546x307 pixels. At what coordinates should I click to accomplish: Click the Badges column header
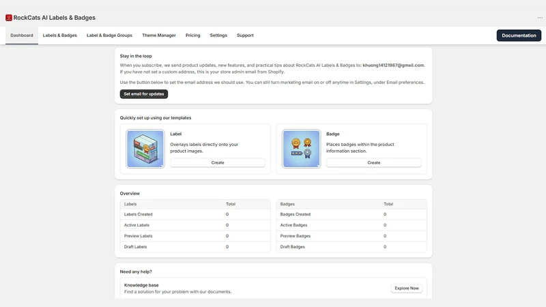[287, 204]
